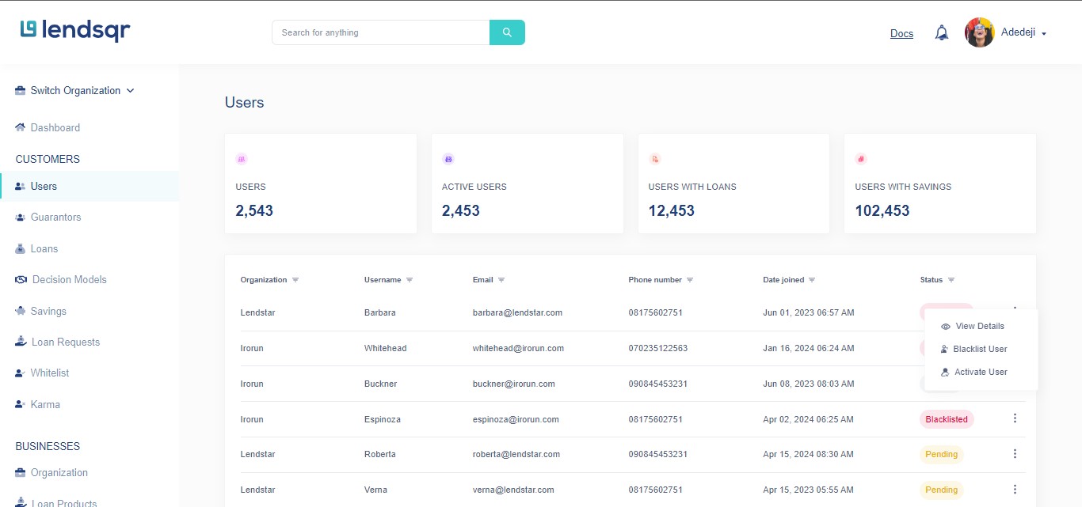The width and height of the screenshot is (1082, 507).
Task: Open the Email column filter
Action: click(x=501, y=280)
